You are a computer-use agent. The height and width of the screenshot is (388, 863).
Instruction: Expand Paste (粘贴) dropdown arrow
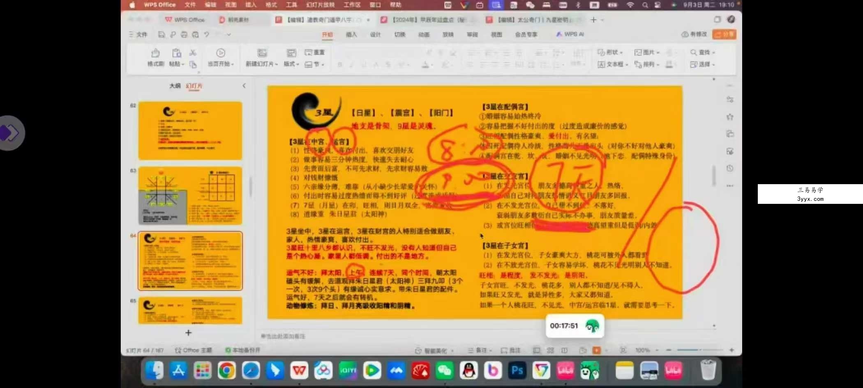tap(183, 64)
